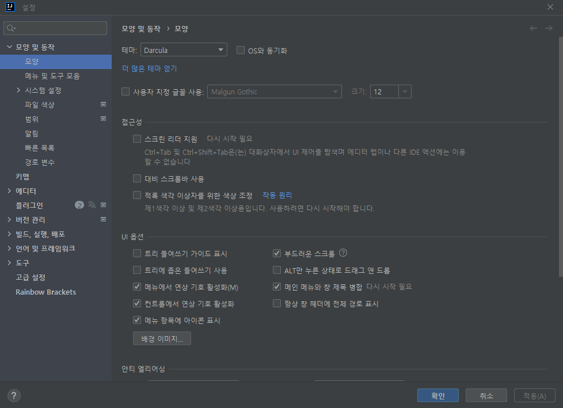563x408 pixels.
Task: Go back with the left arrow icon
Action: [533, 28]
